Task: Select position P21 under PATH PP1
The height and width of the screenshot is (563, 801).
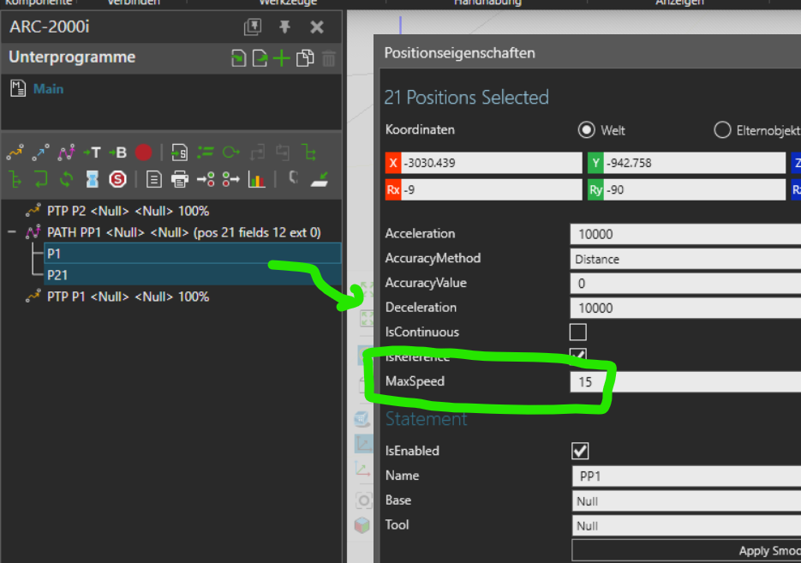Action: (x=193, y=275)
